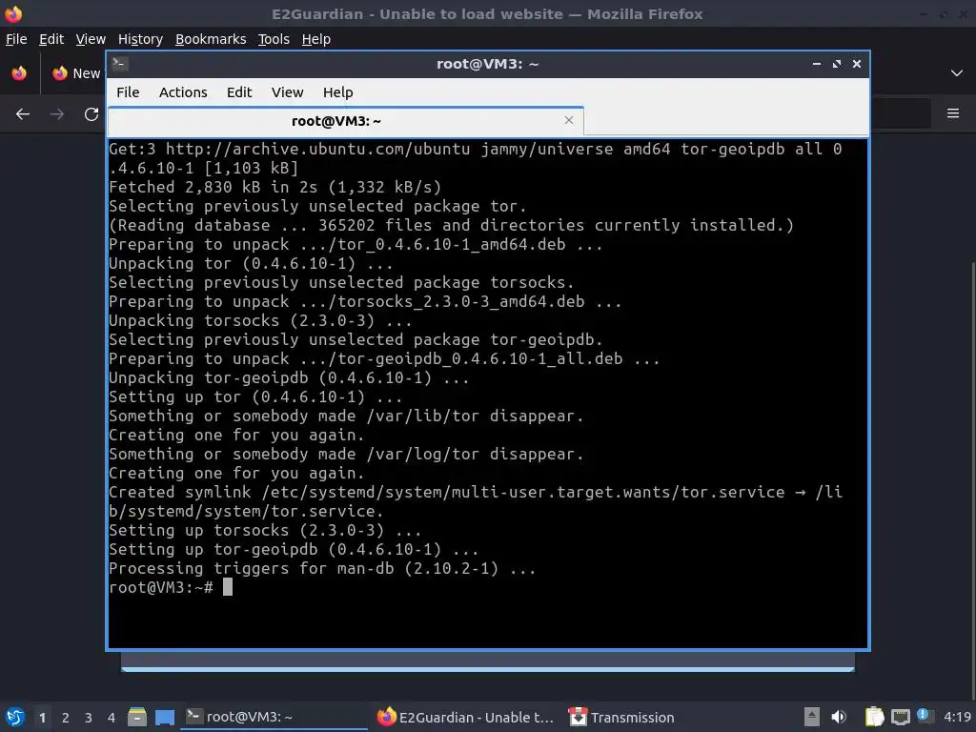Screen dimensions: 976x732
Task: Open Firefox Help menu
Action: [315, 39]
